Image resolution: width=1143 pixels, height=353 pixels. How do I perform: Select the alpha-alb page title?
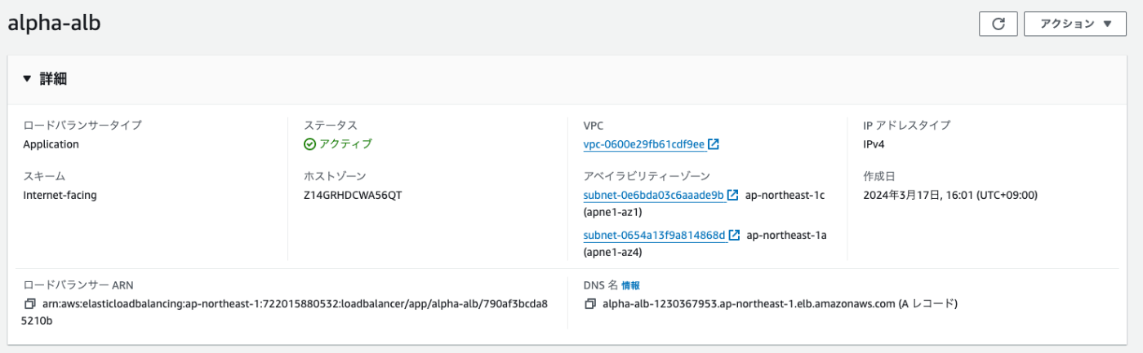(54, 23)
